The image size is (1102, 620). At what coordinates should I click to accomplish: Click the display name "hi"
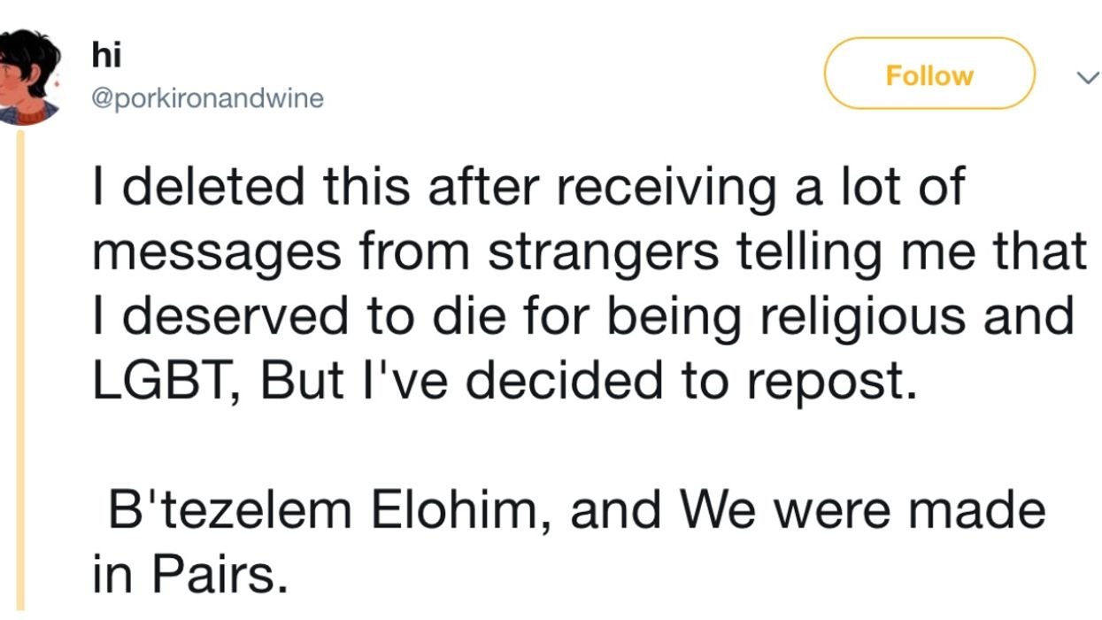coord(106,55)
